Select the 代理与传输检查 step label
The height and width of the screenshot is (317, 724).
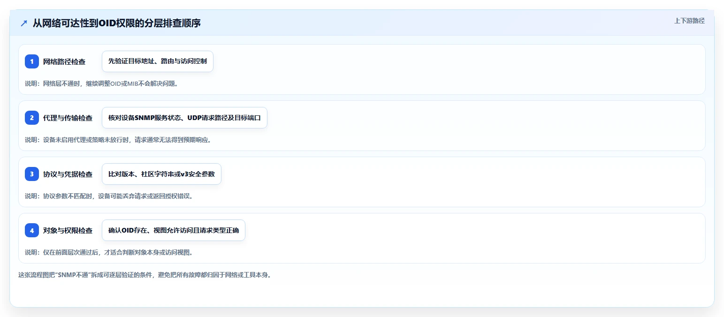[x=68, y=118]
